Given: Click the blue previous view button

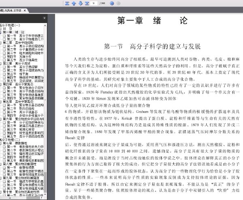Looking at the screenshot, I should 112,3.
